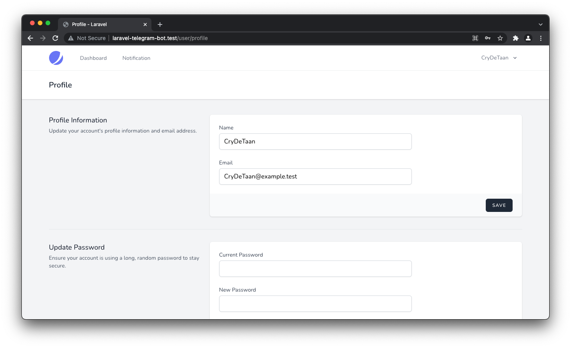Go to the Dashboard menu item
The width and height of the screenshot is (571, 348).
pyautogui.click(x=93, y=58)
